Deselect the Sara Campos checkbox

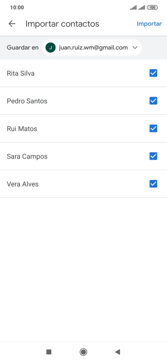pos(154,156)
